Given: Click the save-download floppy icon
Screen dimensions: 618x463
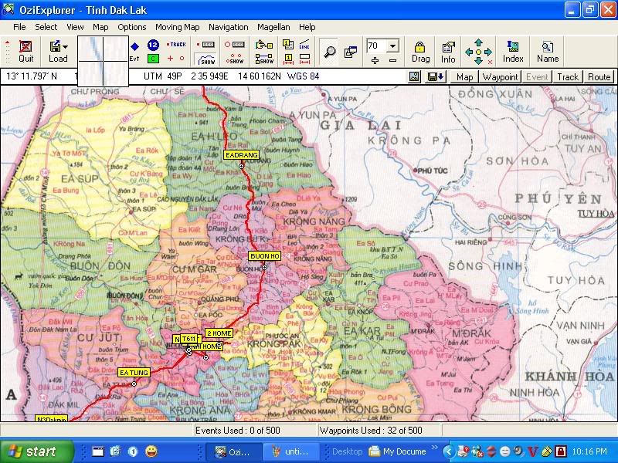Looking at the screenshot, I should (x=436, y=76).
